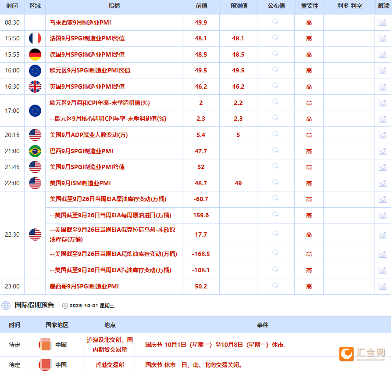Open chart icon for 德国9月SPGI制造业PMI终值 row
The width and height of the screenshot is (392, 371).
point(382,54)
